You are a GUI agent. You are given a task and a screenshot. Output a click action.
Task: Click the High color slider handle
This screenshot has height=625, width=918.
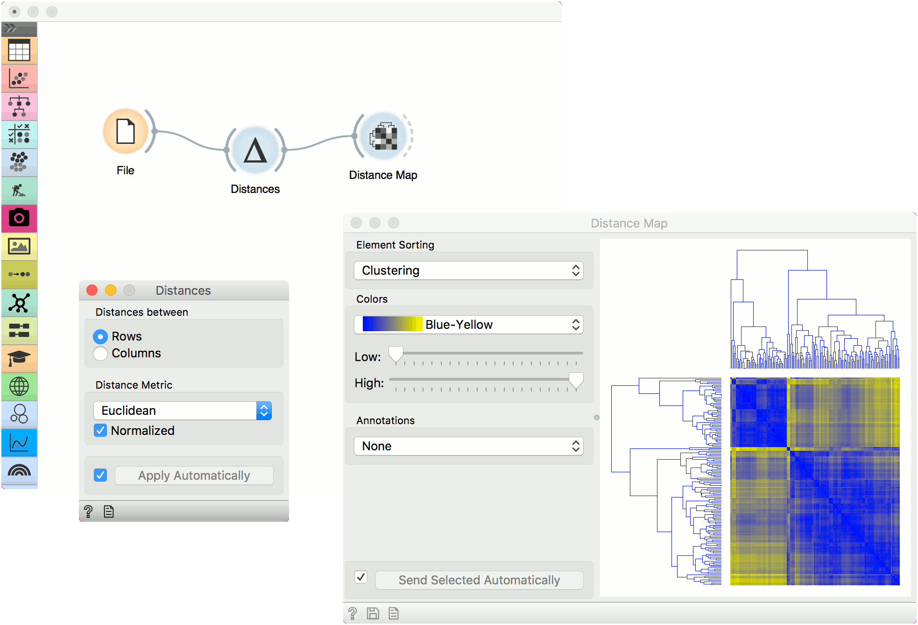576,380
